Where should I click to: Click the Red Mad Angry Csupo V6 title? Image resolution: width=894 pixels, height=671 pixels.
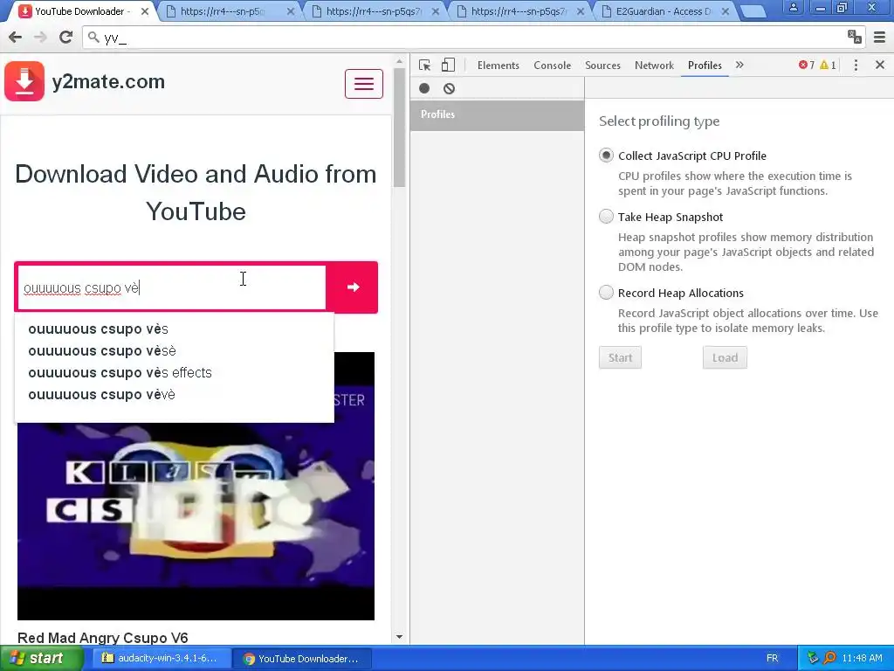(103, 637)
